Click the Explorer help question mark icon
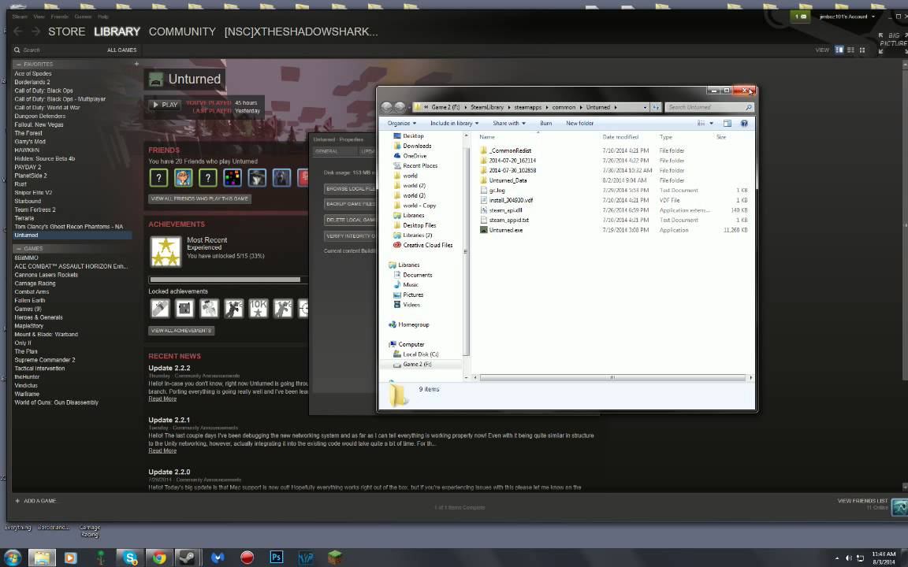The width and height of the screenshot is (908, 567). (x=744, y=123)
